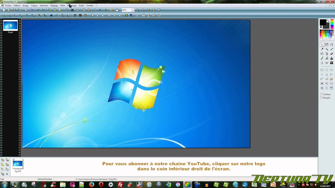Image resolution: width=335 pixels, height=188 pixels.
Task: Zoom in with the magnifier plus icon
Action: click(138, 10)
